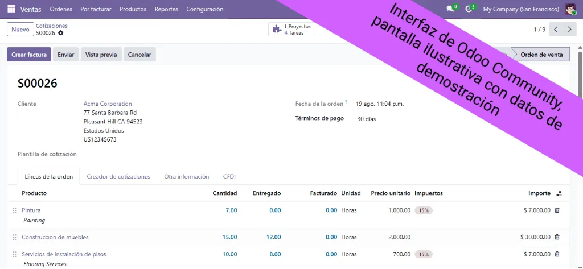Go to the previous record arrow
583x269 pixels.
tap(556, 30)
